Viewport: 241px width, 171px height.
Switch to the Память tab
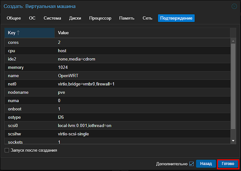coord(127,18)
